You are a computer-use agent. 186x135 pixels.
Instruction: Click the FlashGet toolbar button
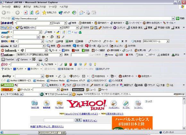coord(8,59)
